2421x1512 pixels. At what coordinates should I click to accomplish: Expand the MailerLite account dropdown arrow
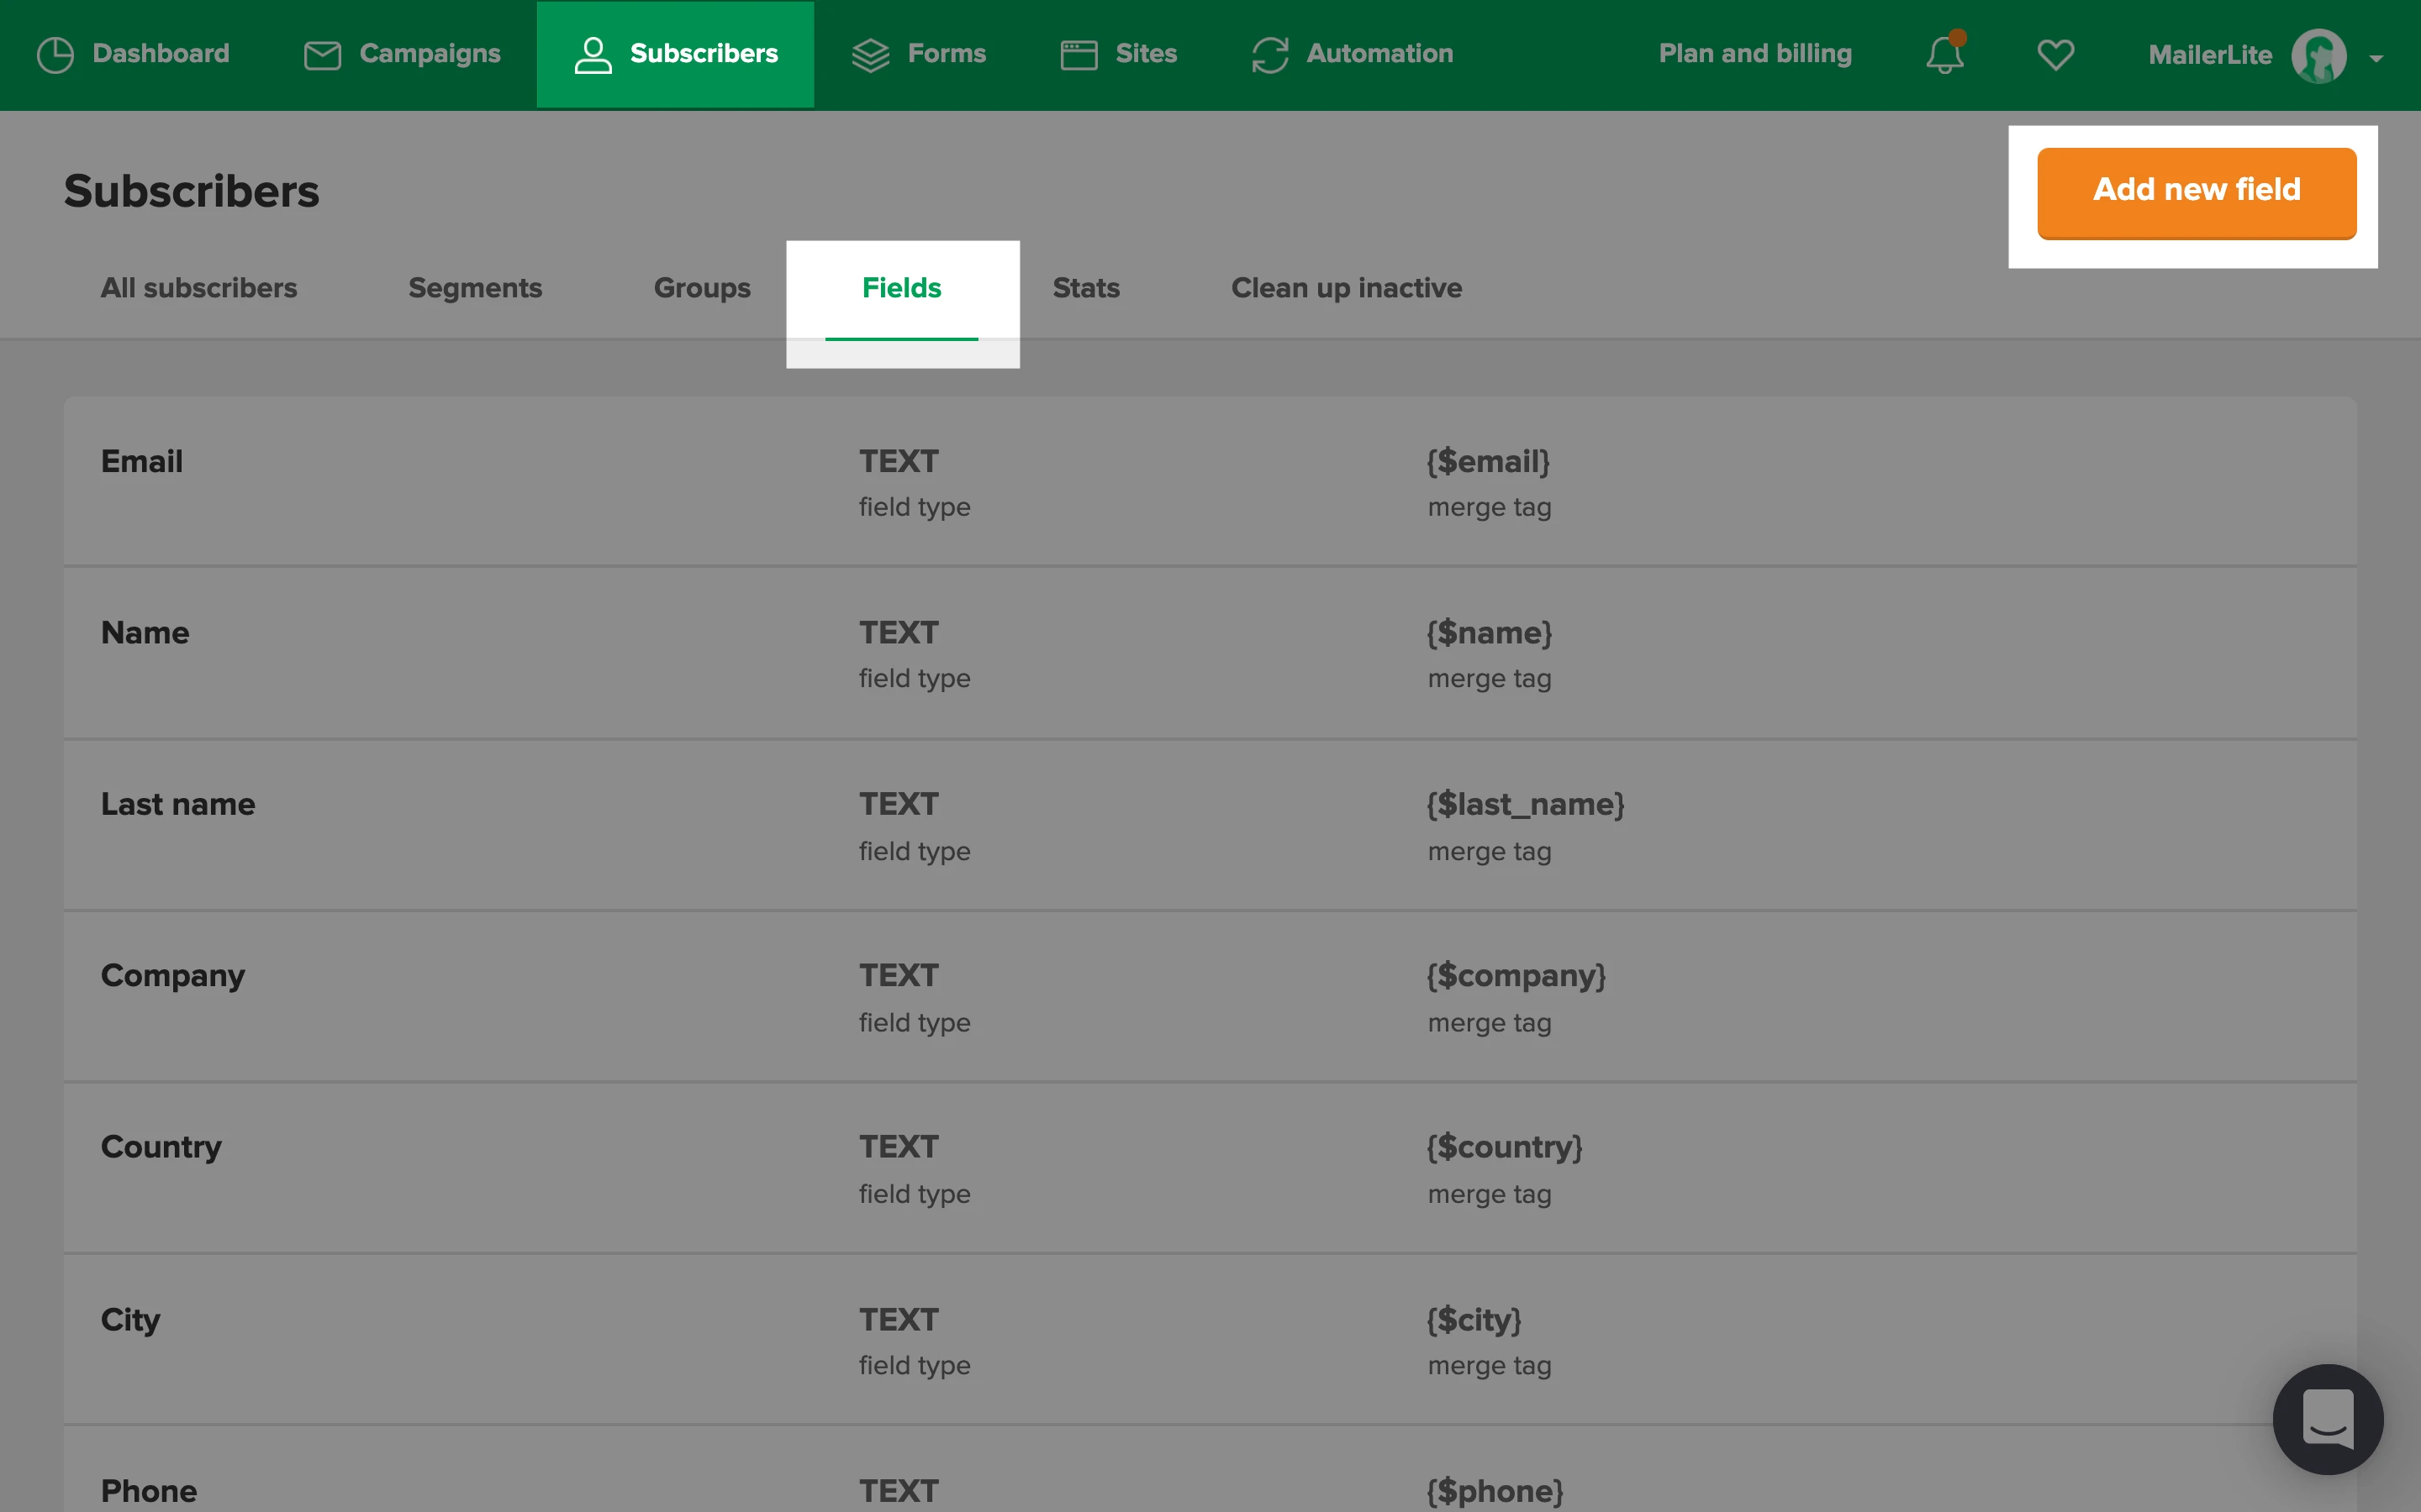[x=2376, y=58]
